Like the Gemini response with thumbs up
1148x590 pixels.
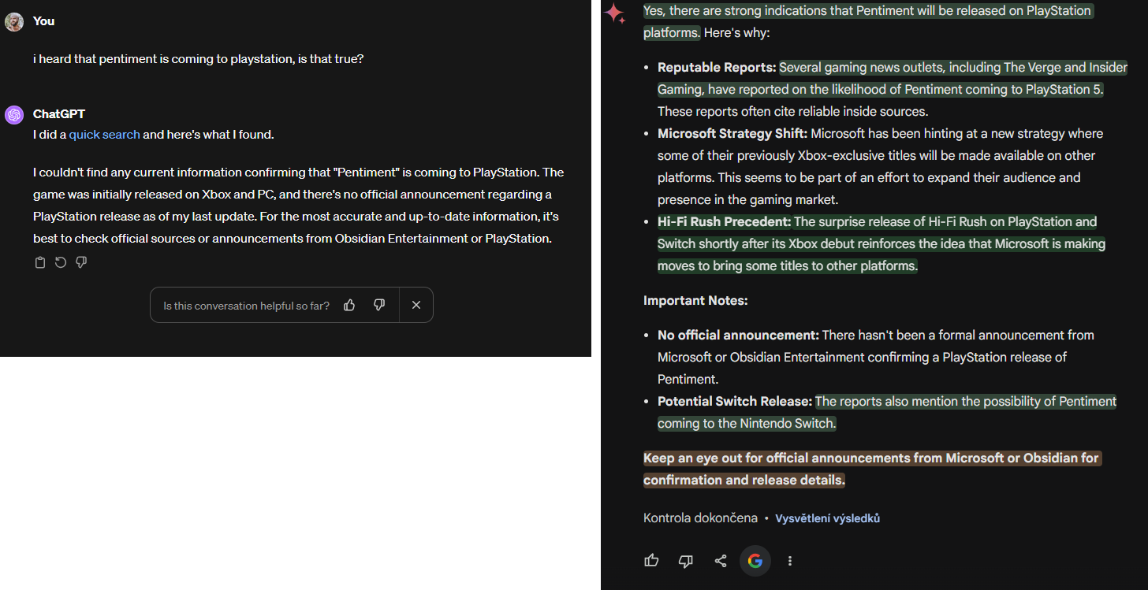[651, 561]
